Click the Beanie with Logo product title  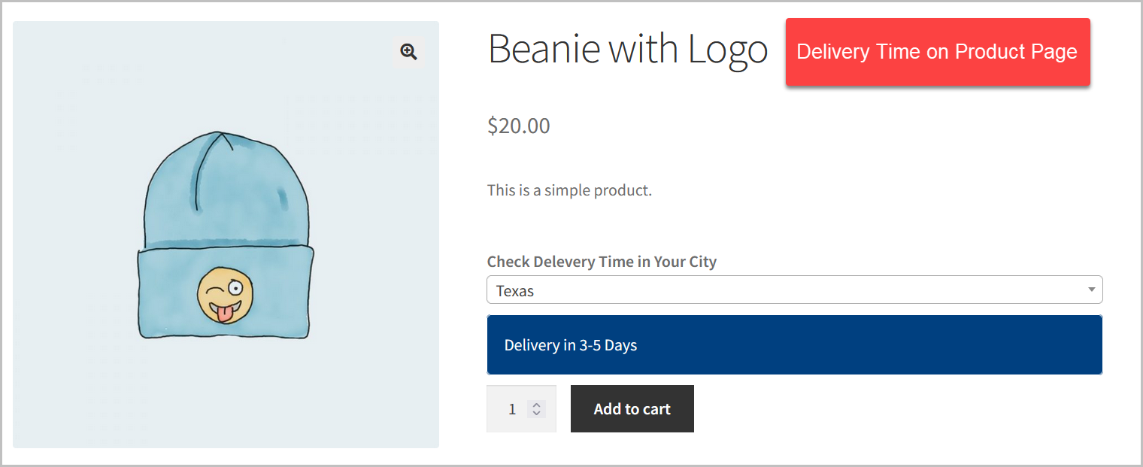click(627, 48)
